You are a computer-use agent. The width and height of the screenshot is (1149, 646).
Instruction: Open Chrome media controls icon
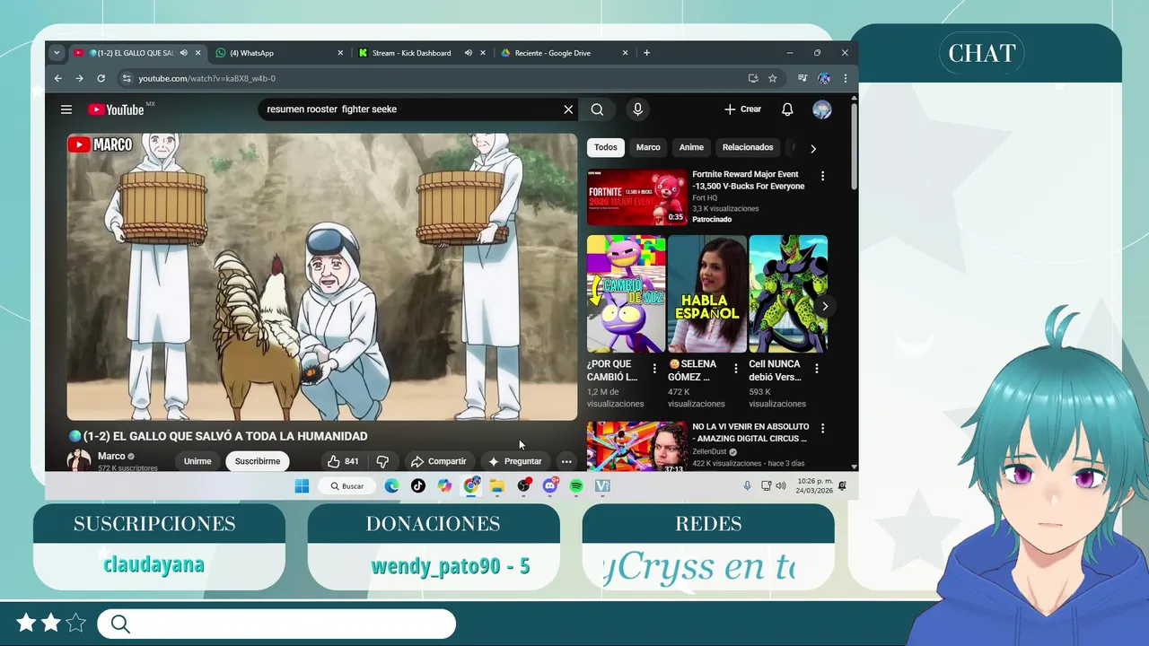pyautogui.click(x=803, y=78)
